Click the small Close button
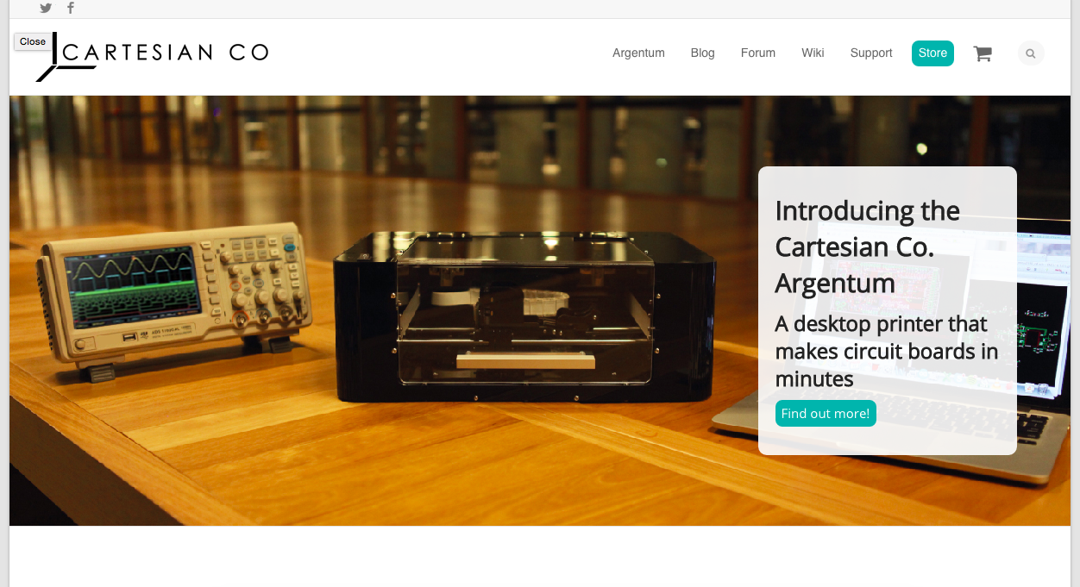 tap(33, 41)
